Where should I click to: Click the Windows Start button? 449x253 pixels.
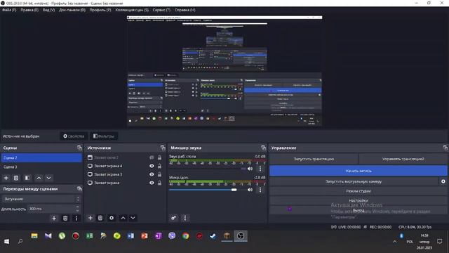6,241
